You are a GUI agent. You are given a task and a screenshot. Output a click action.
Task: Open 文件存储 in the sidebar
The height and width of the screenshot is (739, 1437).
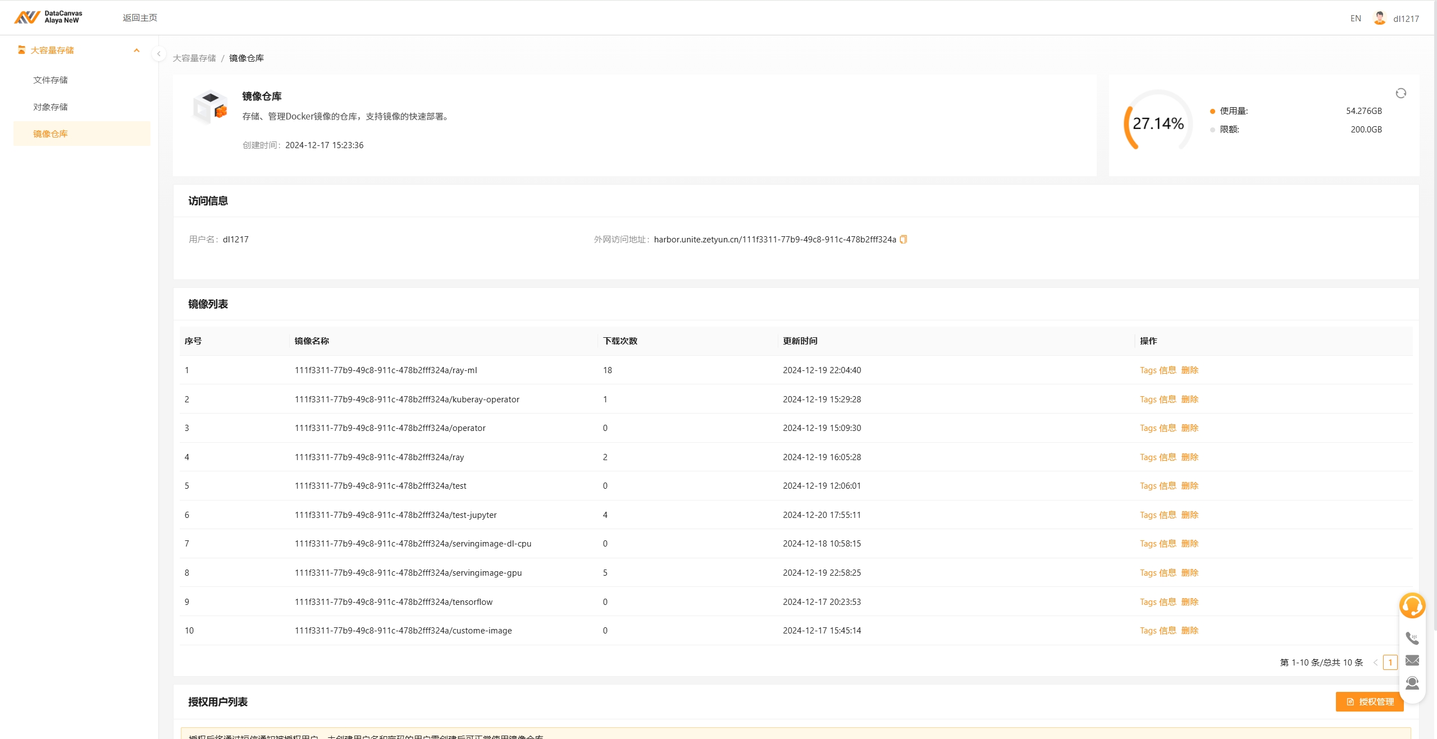point(51,80)
